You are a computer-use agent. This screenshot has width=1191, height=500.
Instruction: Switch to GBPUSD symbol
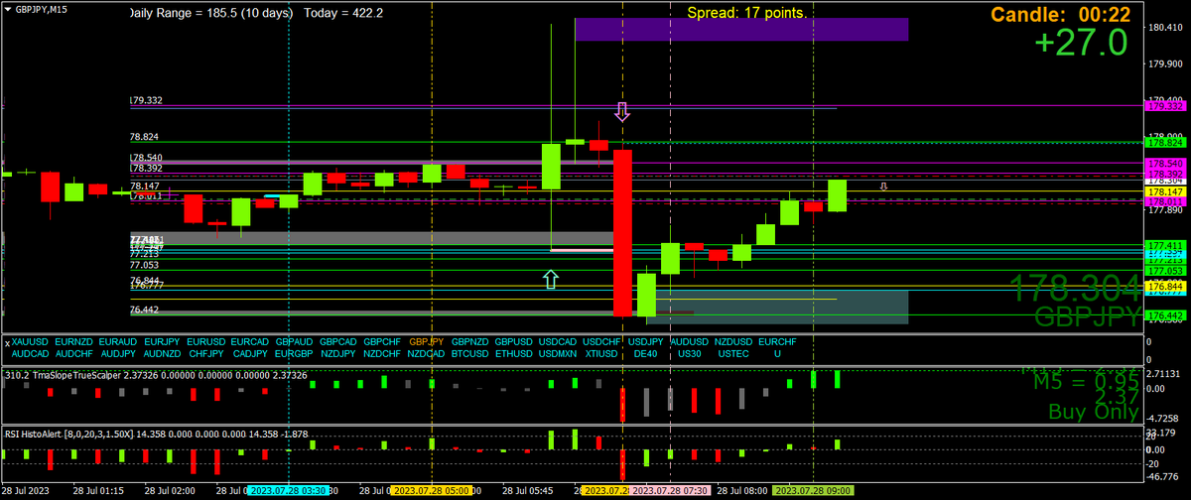pyautogui.click(x=514, y=340)
